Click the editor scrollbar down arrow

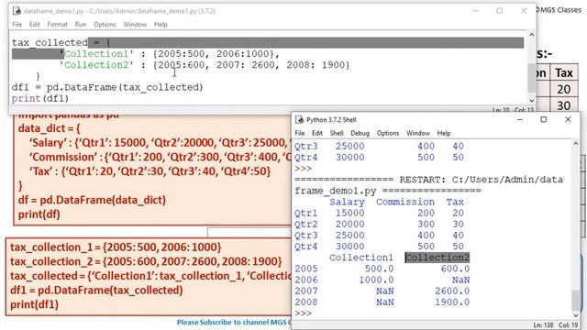pyautogui.click(x=532, y=100)
